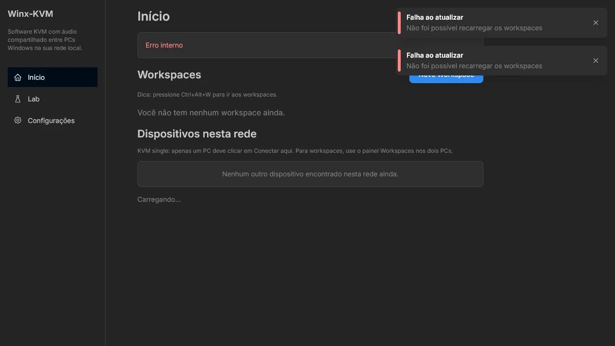Image resolution: width=615 pixels, height=346 pixels.
Task: Click the Configurações gear icon
Action: pyautogui.click(x=18, y=121)
